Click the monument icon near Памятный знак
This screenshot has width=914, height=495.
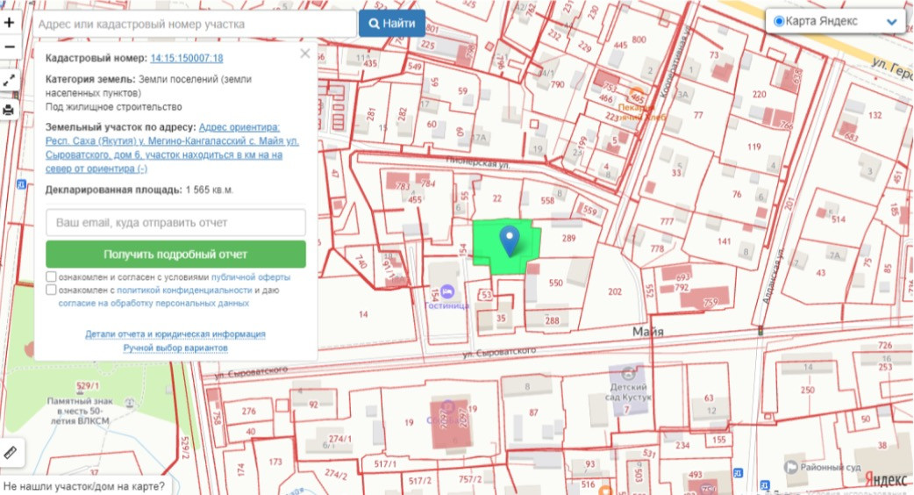pos(130,403)
